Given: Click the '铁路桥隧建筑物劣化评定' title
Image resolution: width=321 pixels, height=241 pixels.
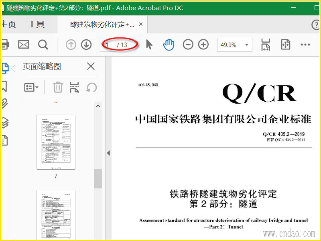Looking at the screenshot, I should point(223,194).
